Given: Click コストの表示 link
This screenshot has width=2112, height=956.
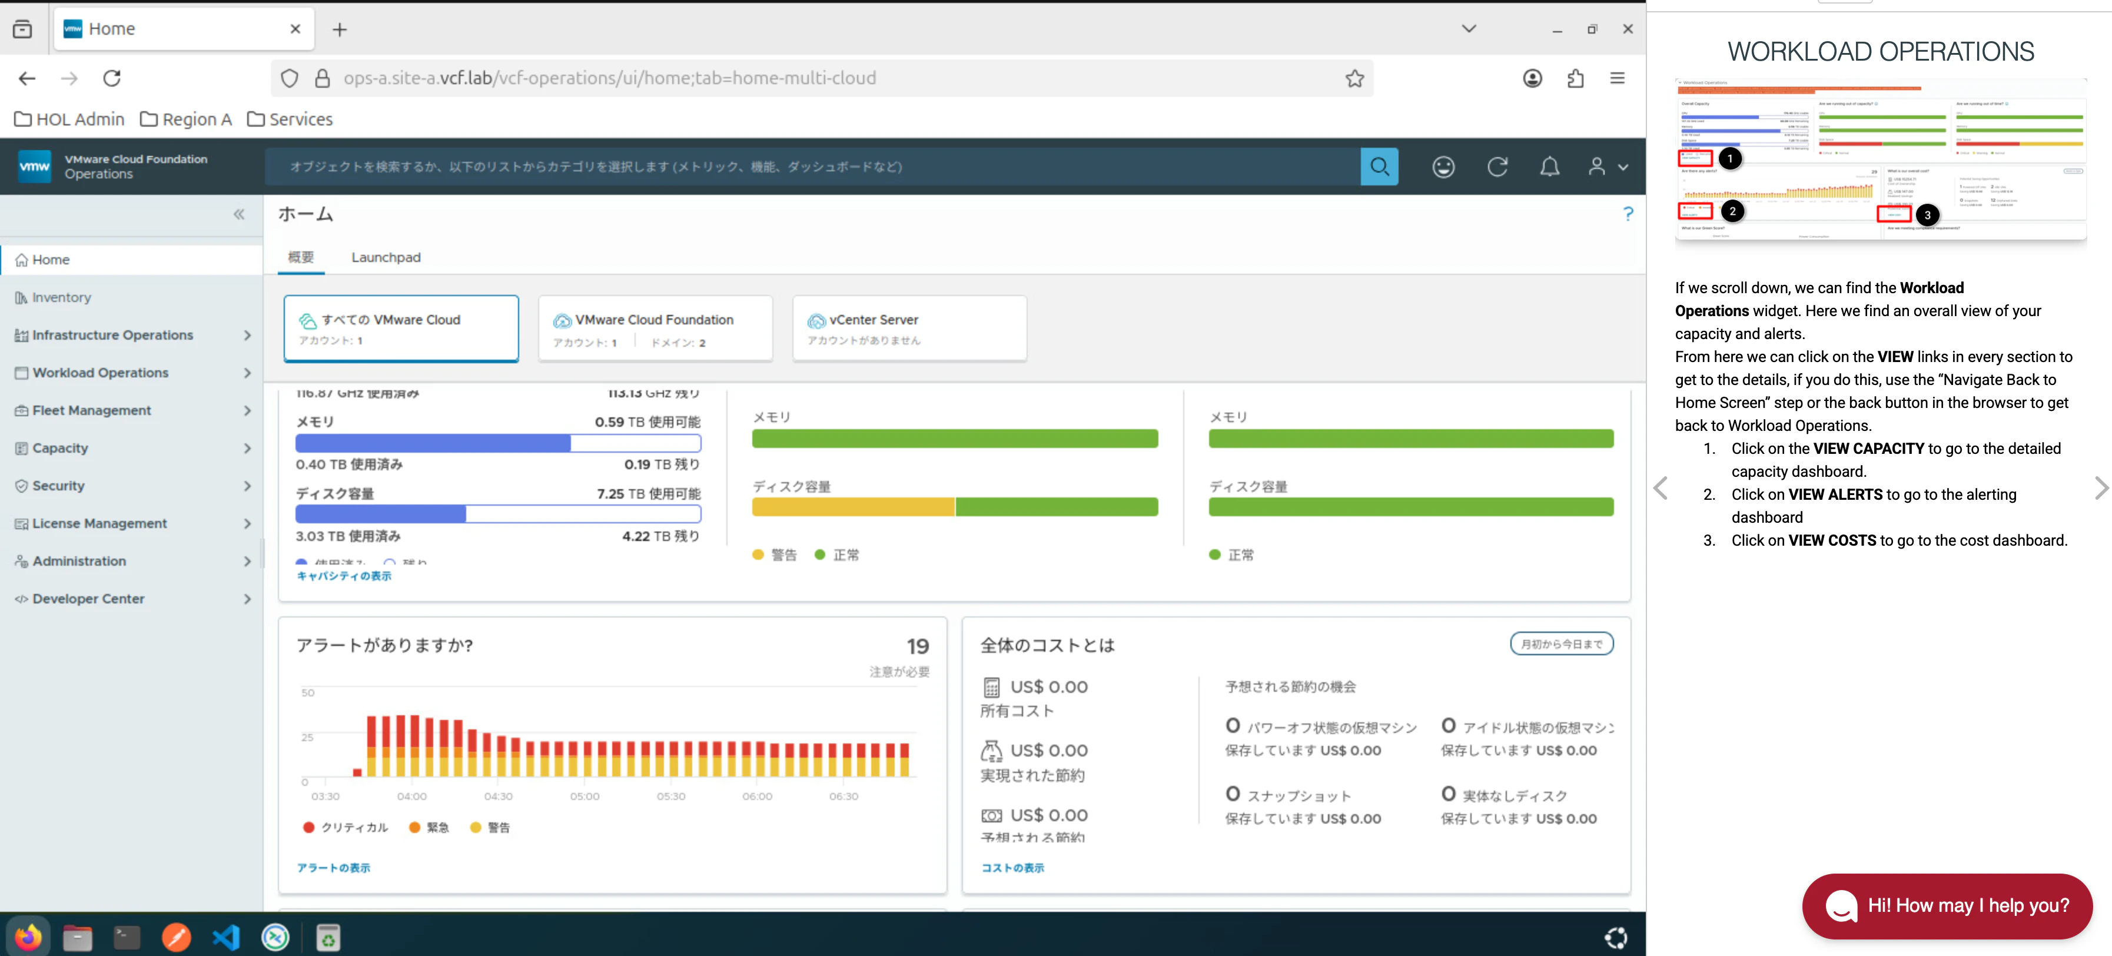Looking at the screenshot, I should [1012, 868].
